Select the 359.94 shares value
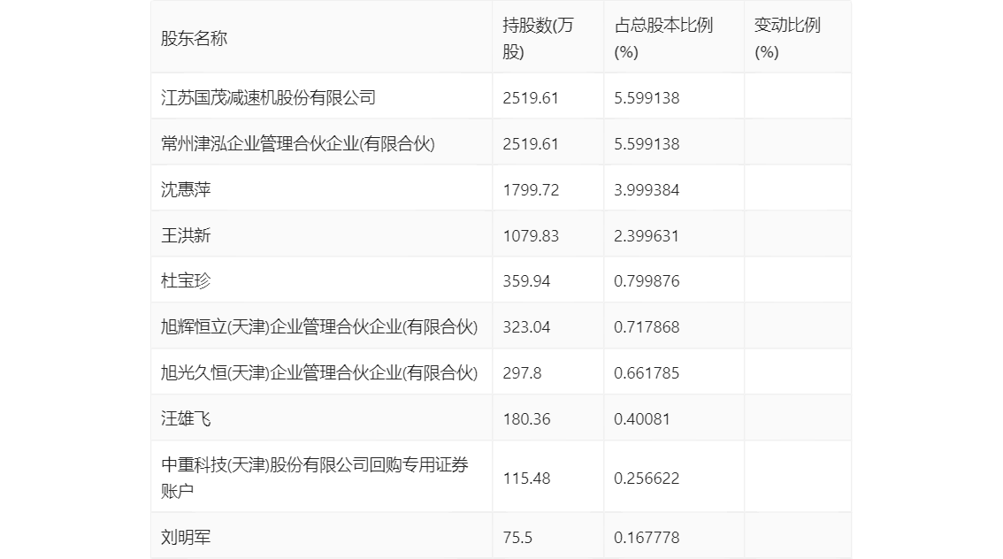The width and height of the screenshot is (1003, 559). [525, 280]
